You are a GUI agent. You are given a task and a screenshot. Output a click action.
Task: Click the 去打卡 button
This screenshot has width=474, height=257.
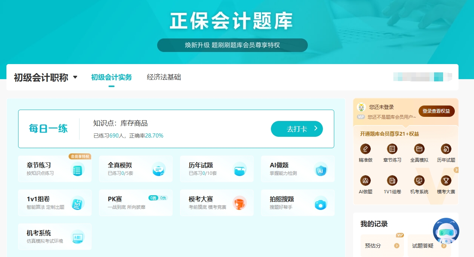(x=297, y=129)
